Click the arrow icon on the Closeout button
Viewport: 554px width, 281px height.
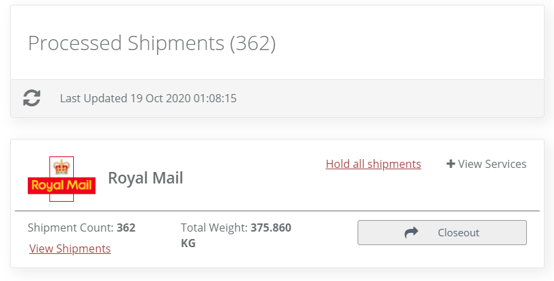pyautogui.click(x=411, y=232)
